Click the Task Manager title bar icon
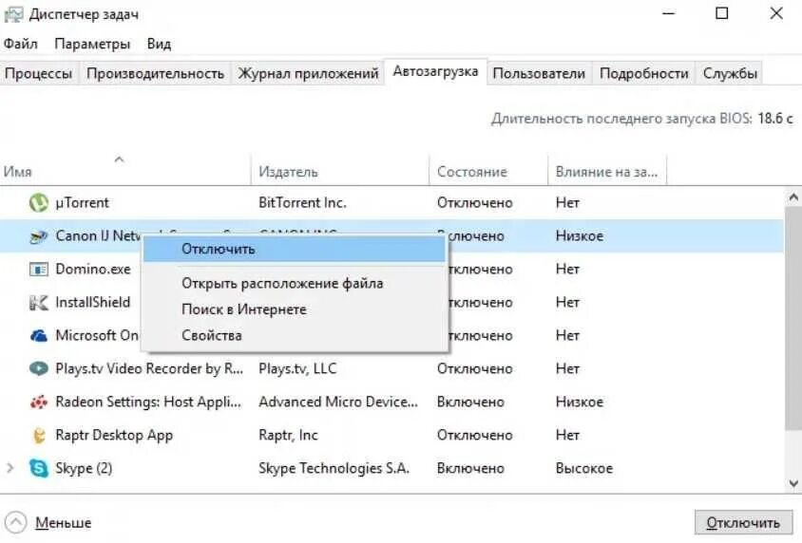The height and width of the screenshot is (543, 802). pyautogui.click(x=13, y=14)
